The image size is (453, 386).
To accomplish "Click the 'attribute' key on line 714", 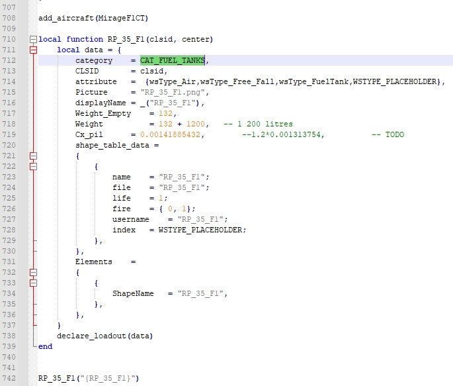I will 96,82.
